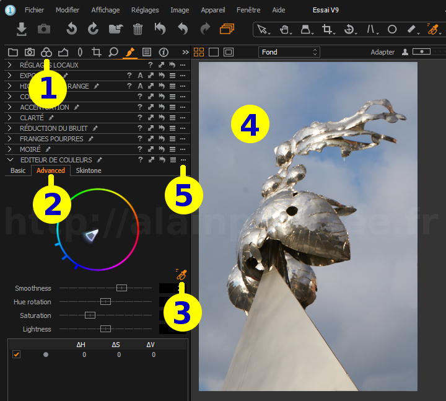Click the selected color range inside color wheel
The image size is (446, 401).
(x=92, y=236)
